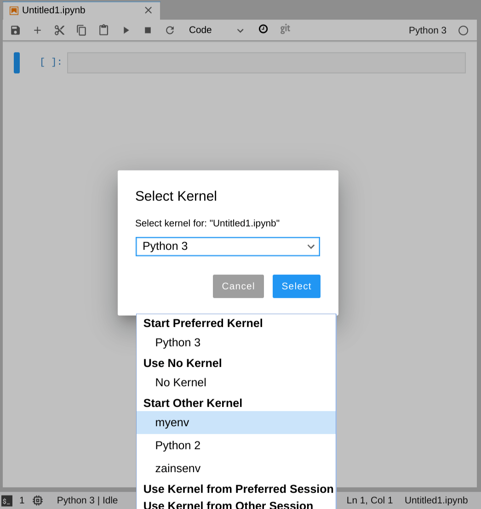Screen dimensions: 481x509
Task: Choose No Kernel from the list
Action: coord(180,382)
